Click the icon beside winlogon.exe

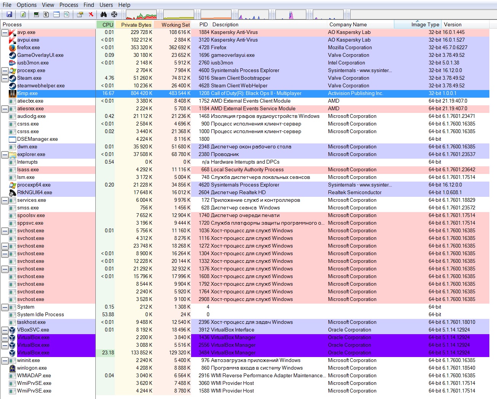[12, 368]
